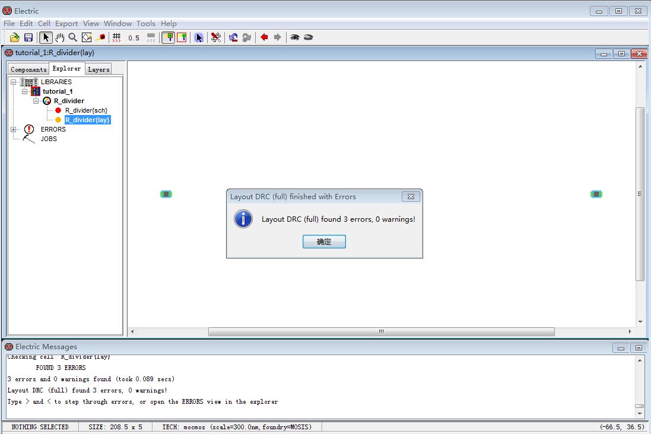Viewport: 651px width, 434px height.
Task: Collapse the R_divider cell group
Action: [x=36, y=101]
